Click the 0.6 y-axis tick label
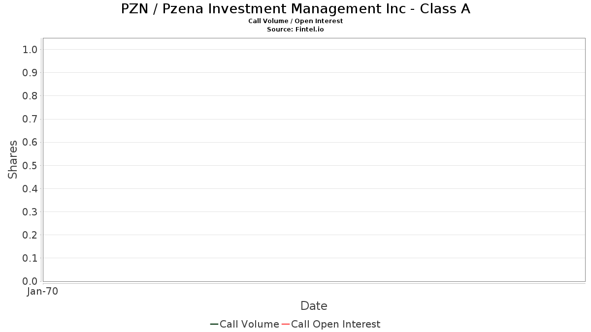 (x=30, y=142)
